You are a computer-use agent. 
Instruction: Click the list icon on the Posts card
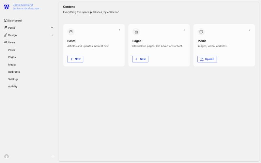pos(71,32)
